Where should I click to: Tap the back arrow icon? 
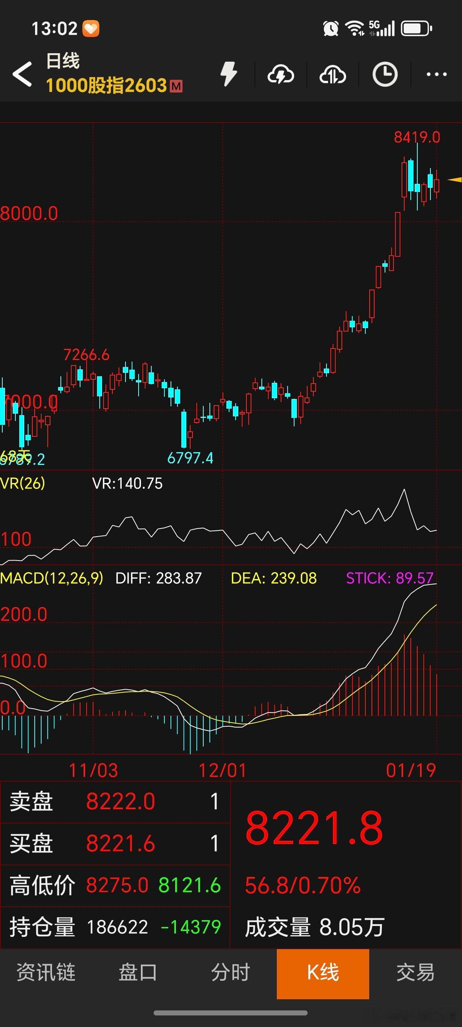[22, 74]
